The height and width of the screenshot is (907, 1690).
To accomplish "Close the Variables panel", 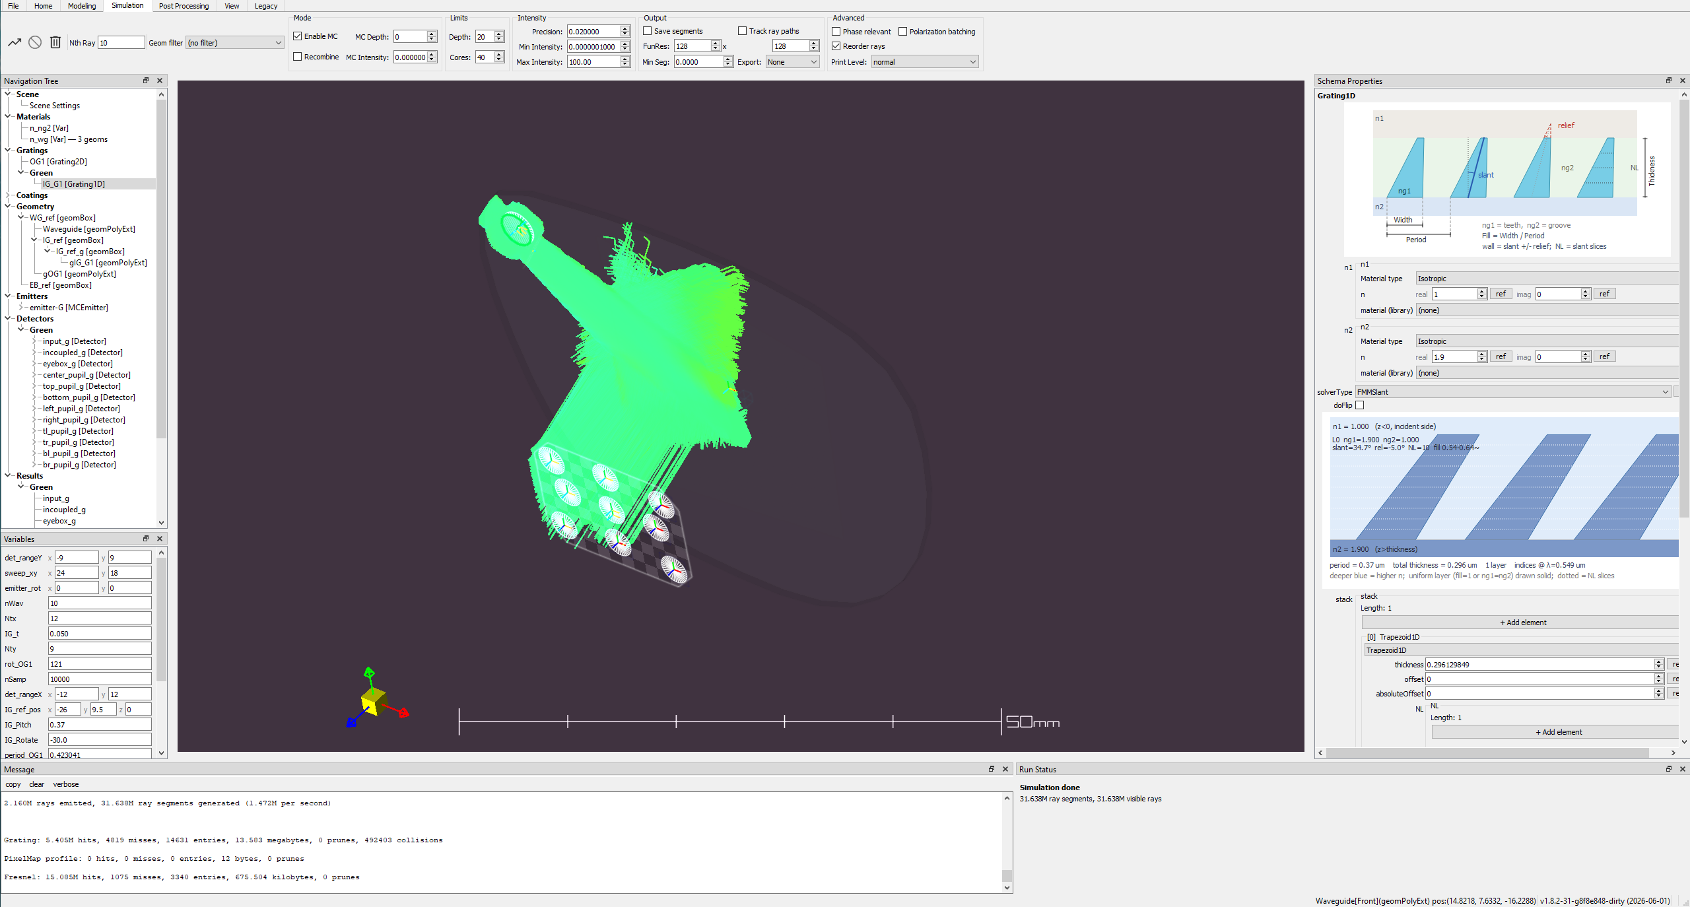I will tap(160, 539).
